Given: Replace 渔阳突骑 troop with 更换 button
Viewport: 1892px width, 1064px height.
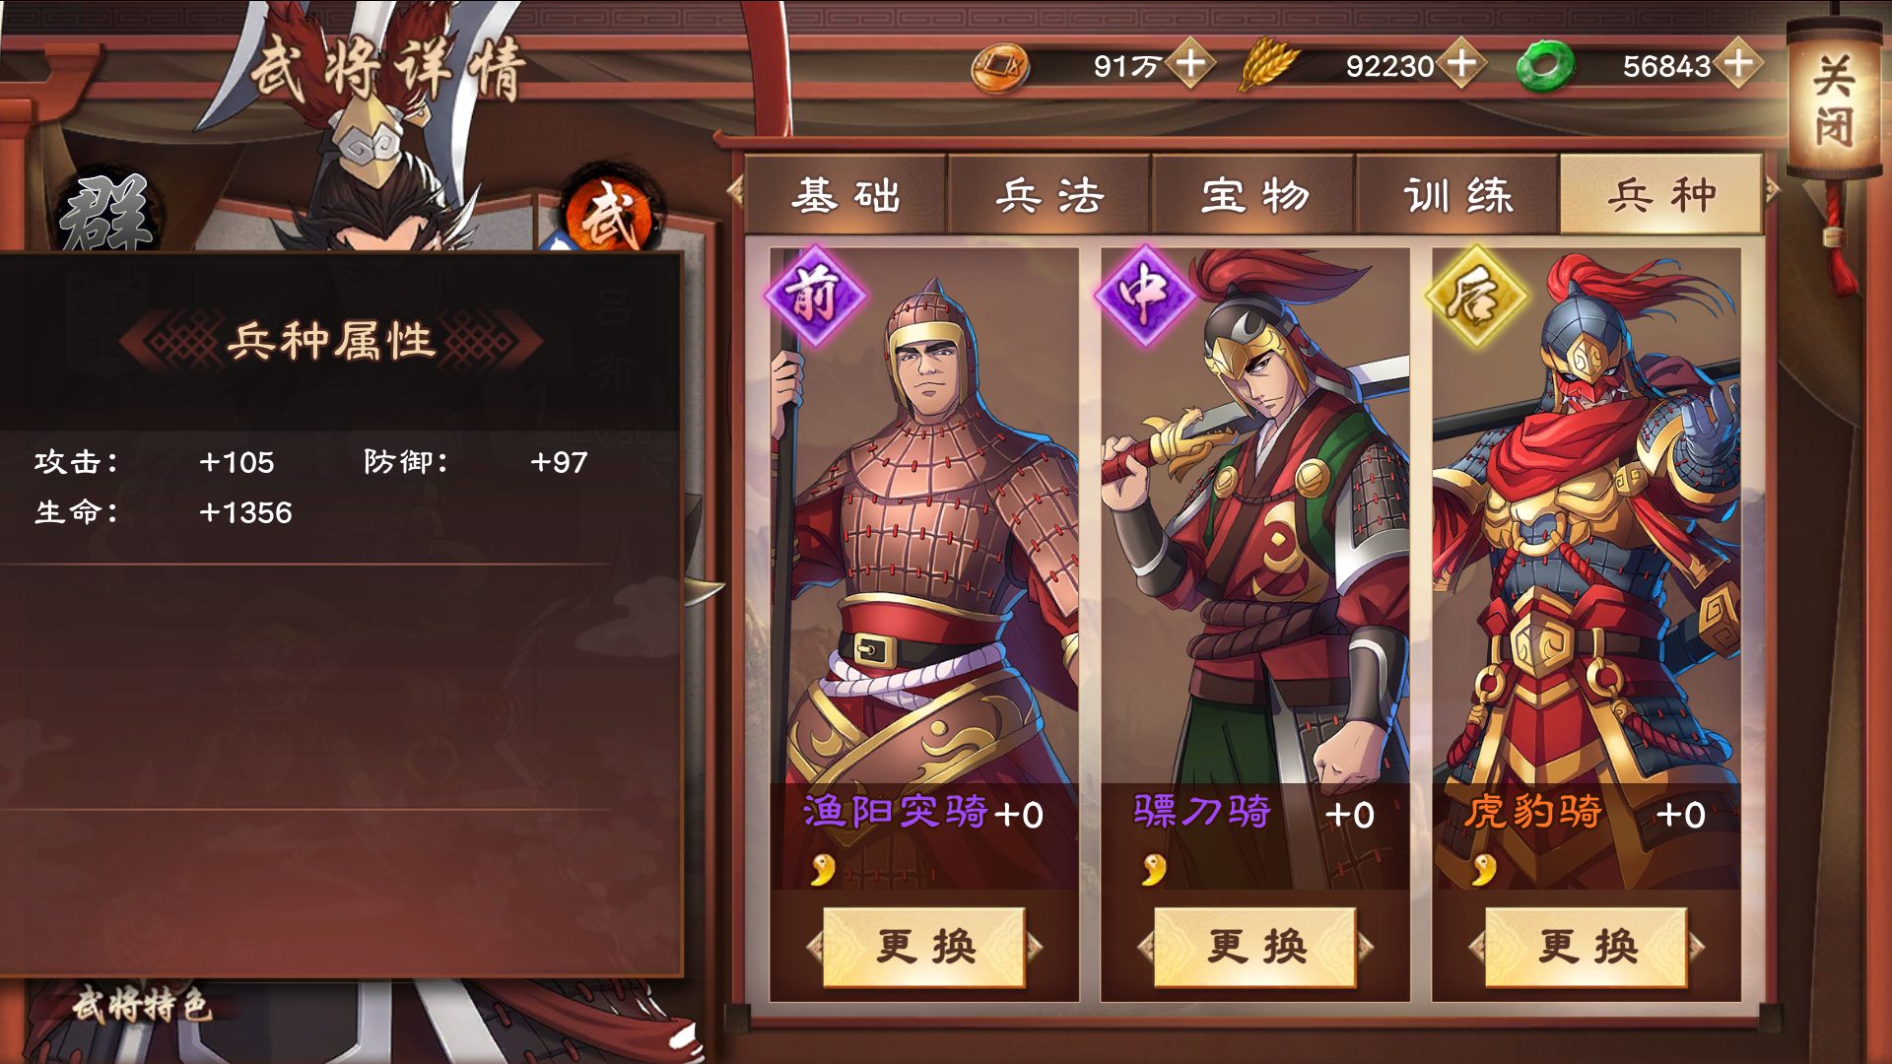Looking at the screenshot, I should pos(924,947).
